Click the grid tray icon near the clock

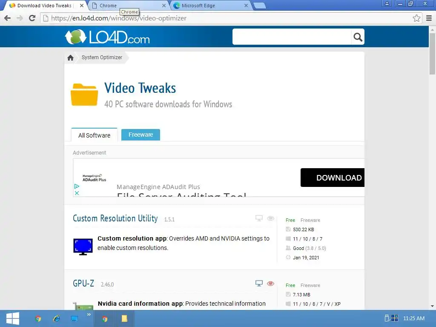pos(395,318)
